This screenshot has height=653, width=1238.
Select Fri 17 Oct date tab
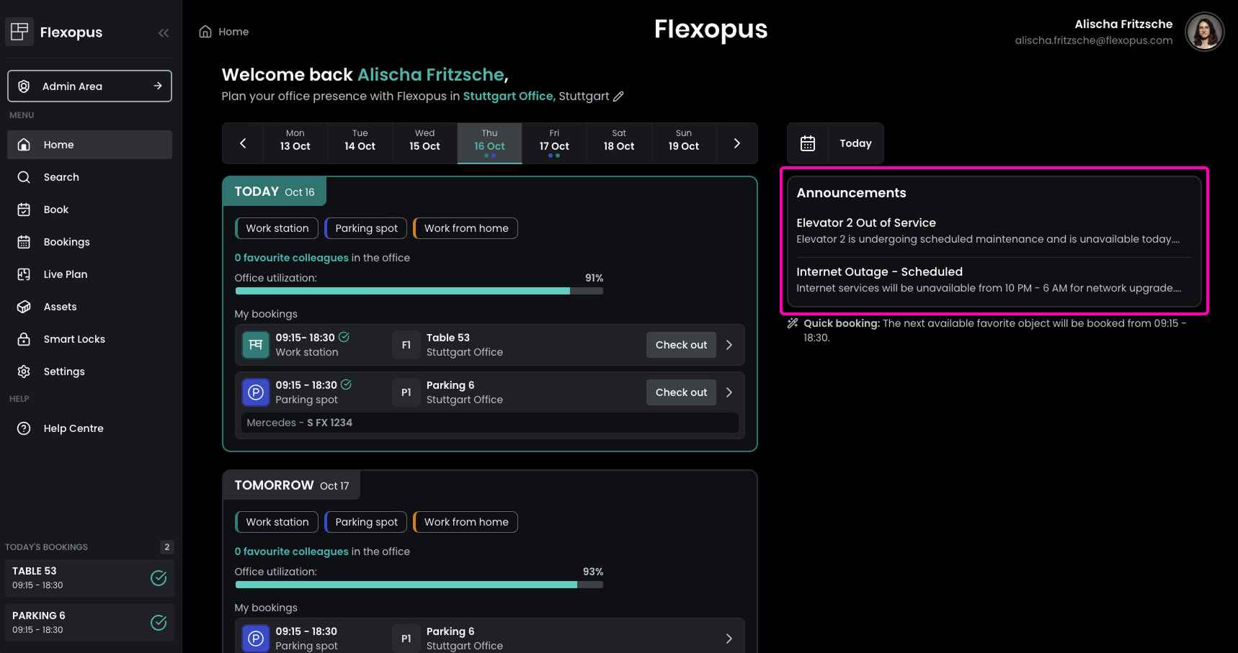554,141
